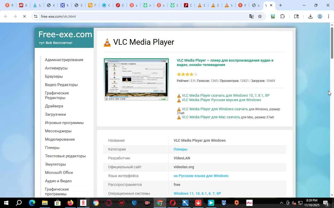Click the taskbar clock showing 8:39 PM

312,203
